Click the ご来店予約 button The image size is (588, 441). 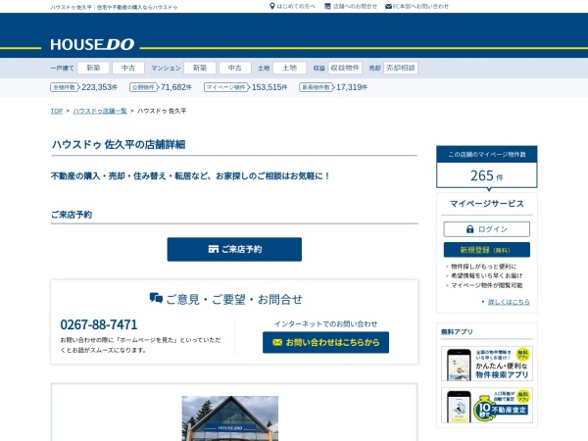[x=234, y=249]
